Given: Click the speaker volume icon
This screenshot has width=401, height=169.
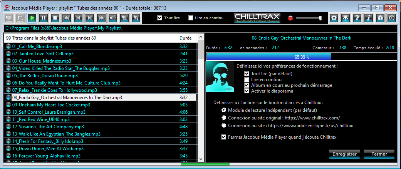Looking at the screenshot, I should 113,18.
